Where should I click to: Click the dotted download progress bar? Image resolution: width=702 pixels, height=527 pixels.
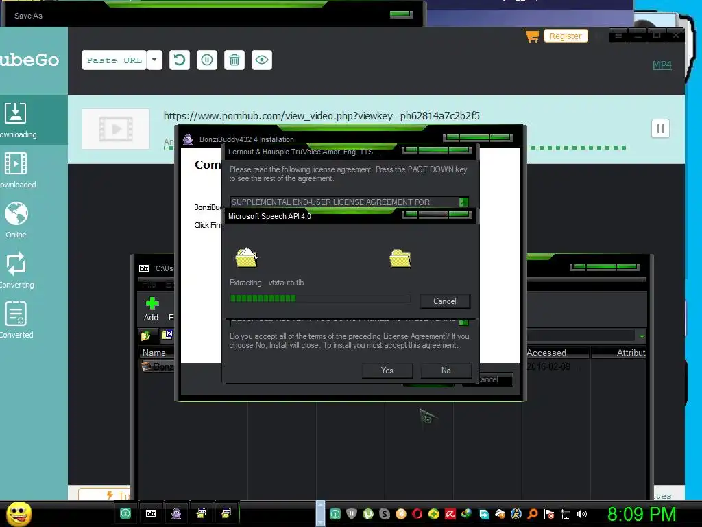(x=579, y=148)
